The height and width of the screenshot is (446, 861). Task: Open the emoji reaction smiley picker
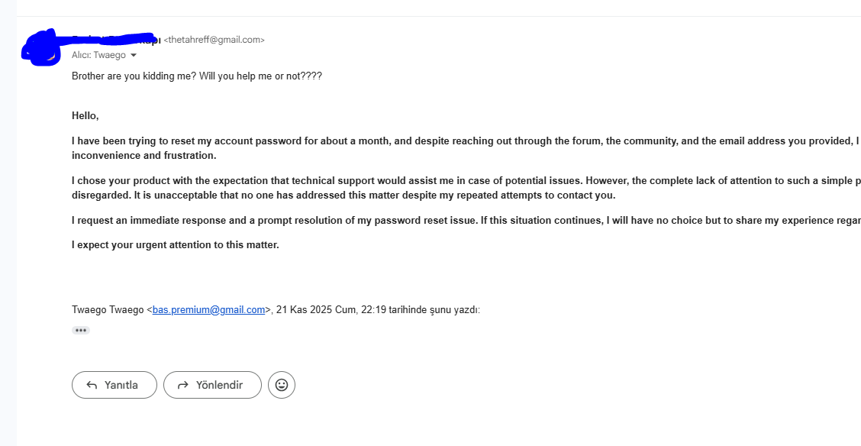tap(282, 385)
